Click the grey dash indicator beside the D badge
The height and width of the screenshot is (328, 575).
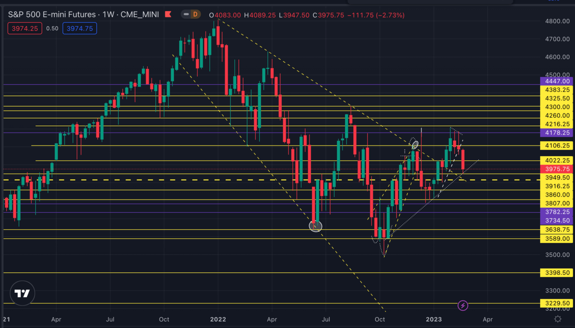coord(186,14)
